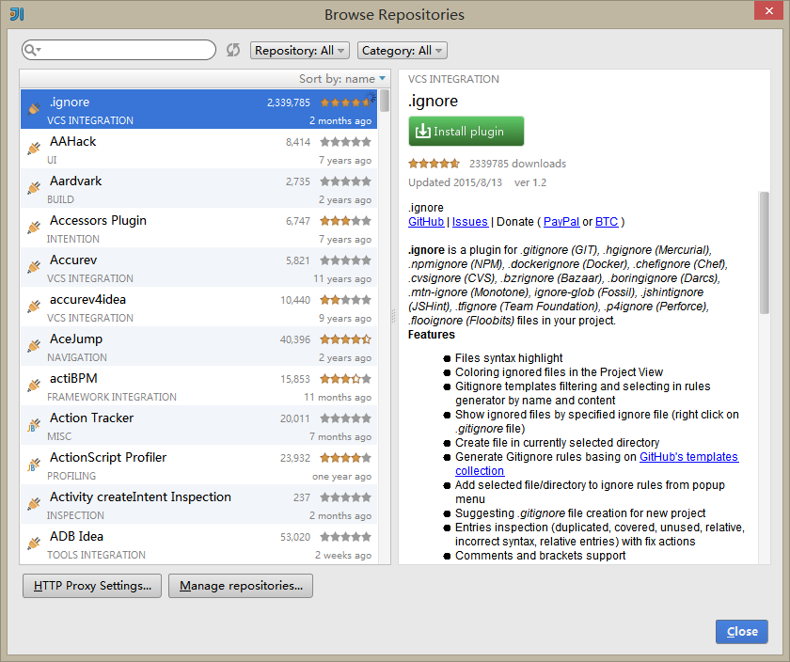
Task: Open HTTP Proxy Settings
Action: [x=92, y=586]
